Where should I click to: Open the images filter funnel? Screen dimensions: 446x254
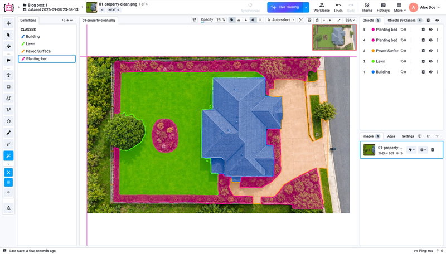[x=437, y=136]
